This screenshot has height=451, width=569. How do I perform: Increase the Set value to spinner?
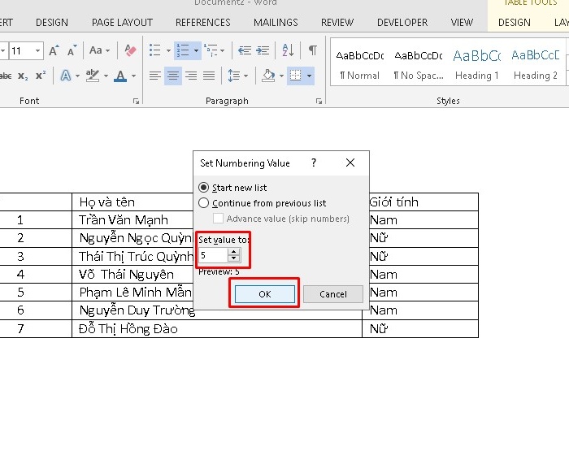pos(234,251)
